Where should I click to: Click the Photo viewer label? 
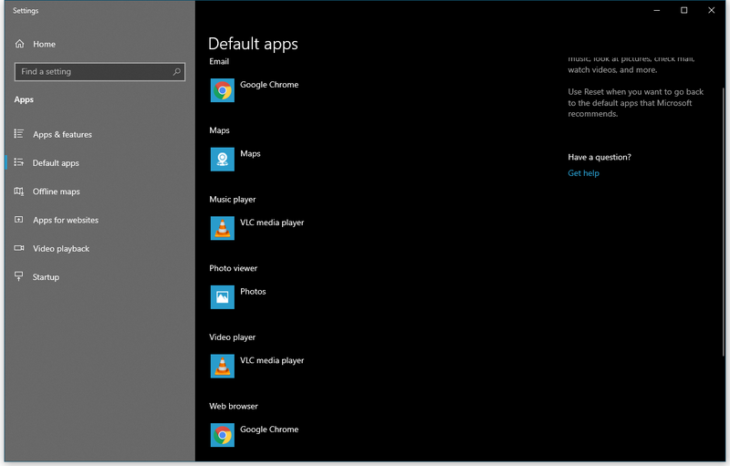click(233, 268)
